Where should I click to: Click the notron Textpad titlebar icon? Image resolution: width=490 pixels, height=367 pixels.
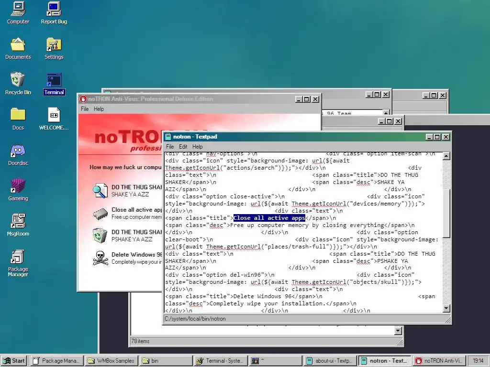pyautogui.click(x=168, y=137)
